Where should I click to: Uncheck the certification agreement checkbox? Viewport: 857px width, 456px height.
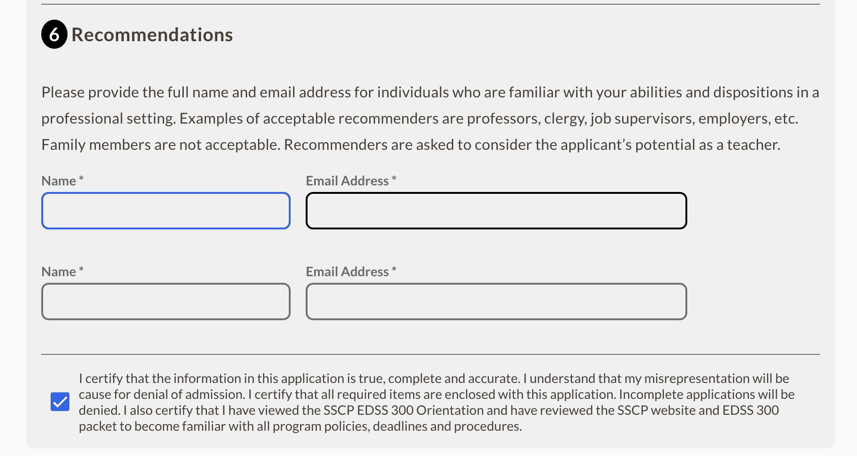click(60, 402)
